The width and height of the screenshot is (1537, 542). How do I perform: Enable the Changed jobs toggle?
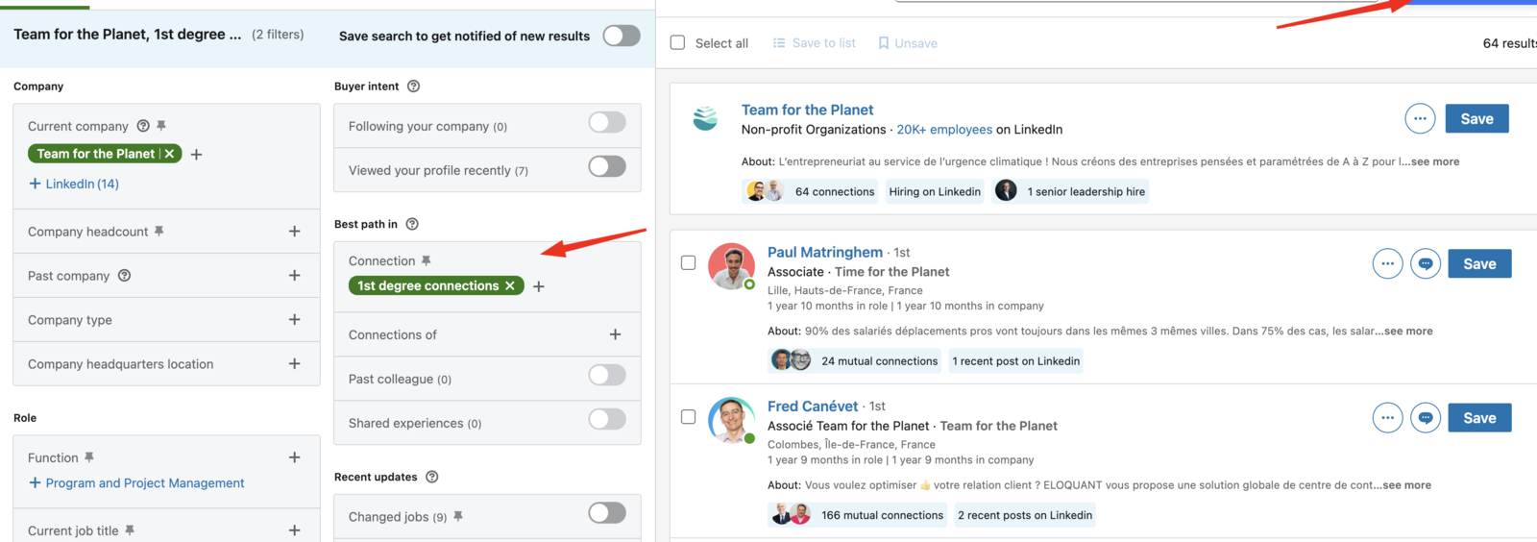click(607, 512)
